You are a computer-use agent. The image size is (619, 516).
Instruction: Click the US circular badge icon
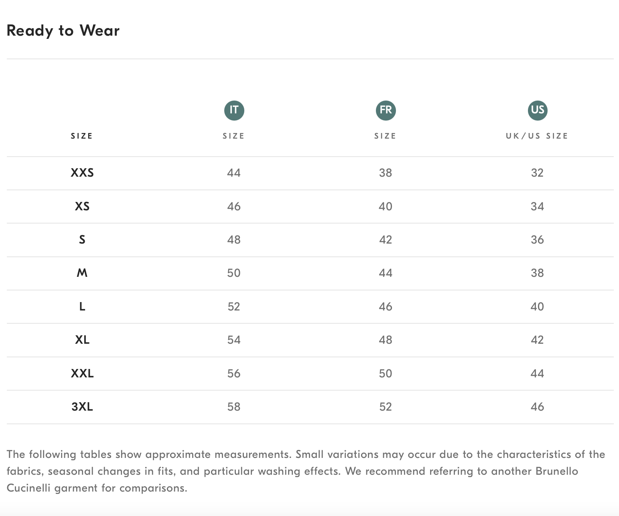[537, 110]
